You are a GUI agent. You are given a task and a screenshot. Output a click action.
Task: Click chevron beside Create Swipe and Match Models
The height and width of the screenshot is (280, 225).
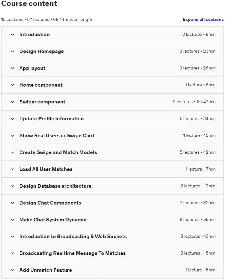[x=12, y=152]
